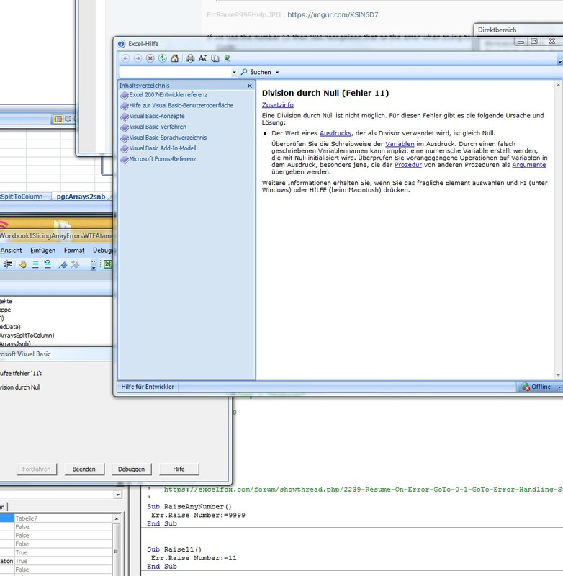The width and height of the screenshot is (563, 576).
Task: Open the Einfügen menu in VBA editor
Action: click(43, 251)
